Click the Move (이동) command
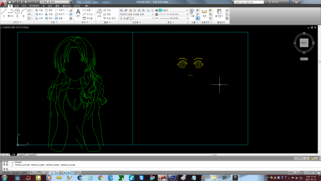321x181 pixels. (39, 10)
